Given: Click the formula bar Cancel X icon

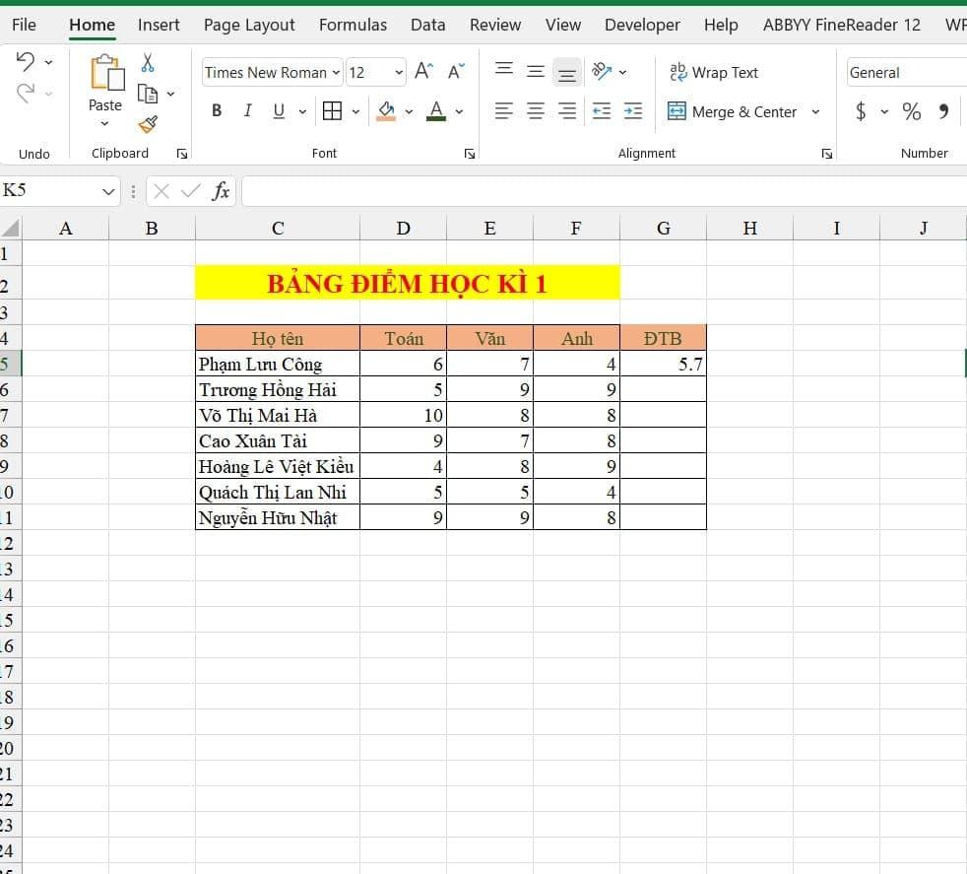Looking at the screenshot, I should [161, 191].
